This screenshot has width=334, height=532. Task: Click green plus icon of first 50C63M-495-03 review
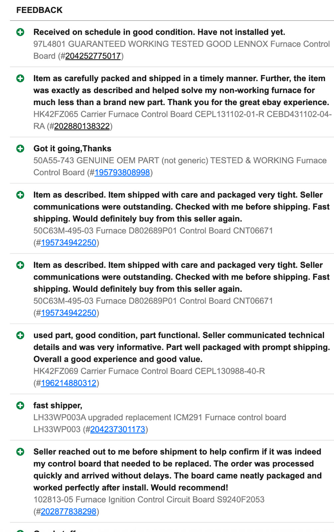click(x=20, y=195)
